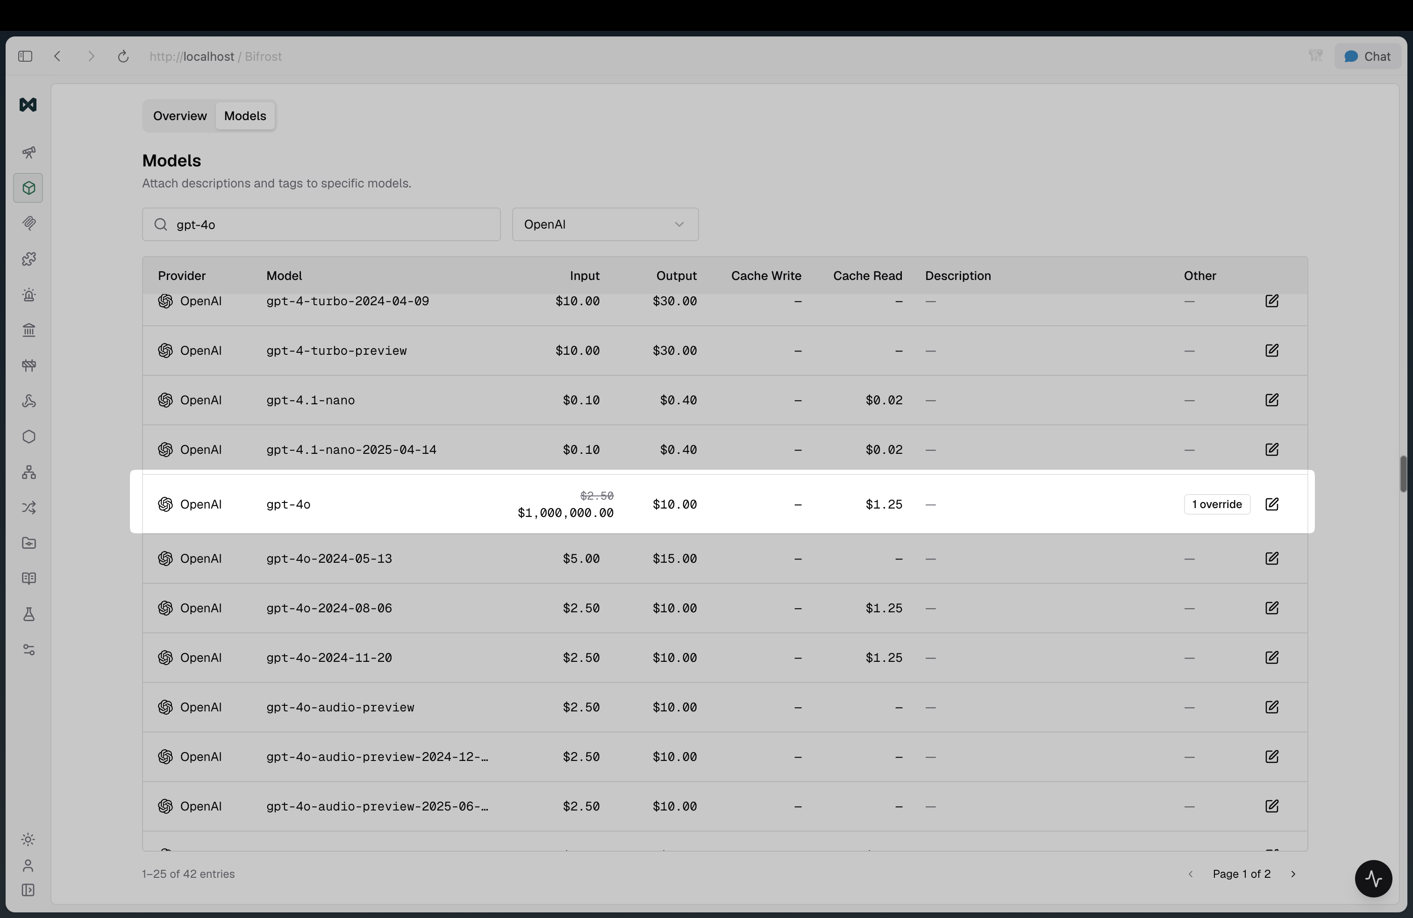Open the hexagon icon in sidebar
The width and height of the screenshot is (1413, 918).
pos(29,437)
